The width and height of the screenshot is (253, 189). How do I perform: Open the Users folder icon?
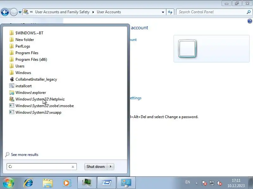pos(12,66)
